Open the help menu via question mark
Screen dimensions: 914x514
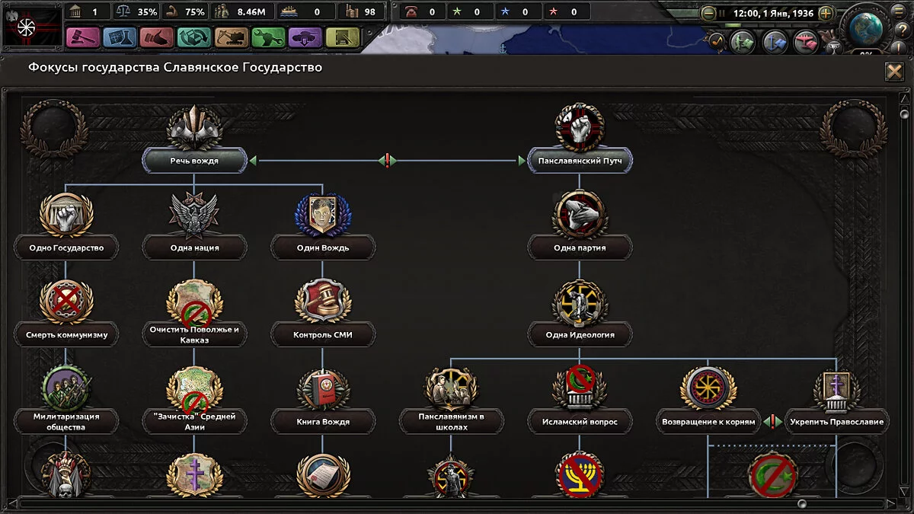pos(902,29)
